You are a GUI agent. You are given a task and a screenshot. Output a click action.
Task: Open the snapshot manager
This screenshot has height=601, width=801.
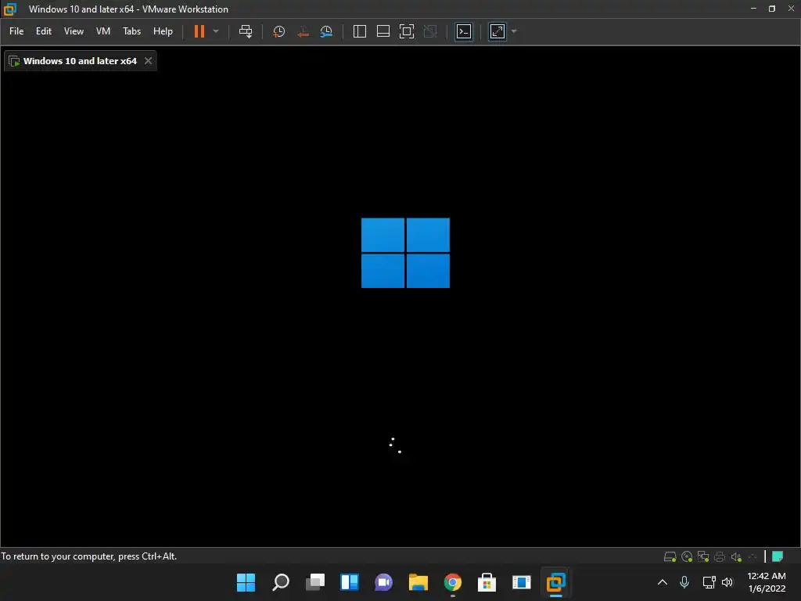[326, 31]
